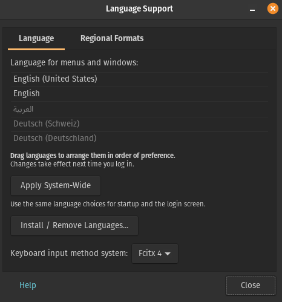This screenshot has height=302, width=282.
Task: Click the orange X close icon
Action: pos(273,8)
